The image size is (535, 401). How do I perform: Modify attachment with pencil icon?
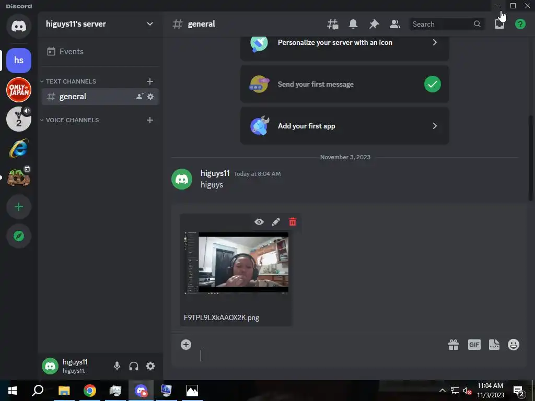pyautogui.click(x=276, y=222)
